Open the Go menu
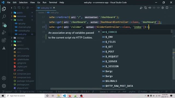 (39, 2)
